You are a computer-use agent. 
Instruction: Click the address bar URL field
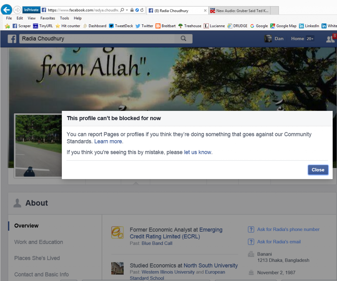coord(83,10)
